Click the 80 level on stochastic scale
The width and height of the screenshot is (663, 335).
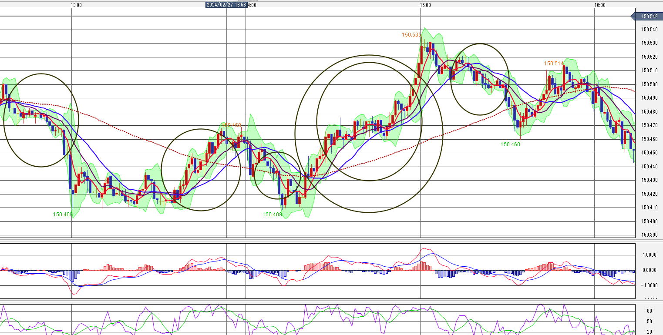pyautogui.click(x=649, y=311)
